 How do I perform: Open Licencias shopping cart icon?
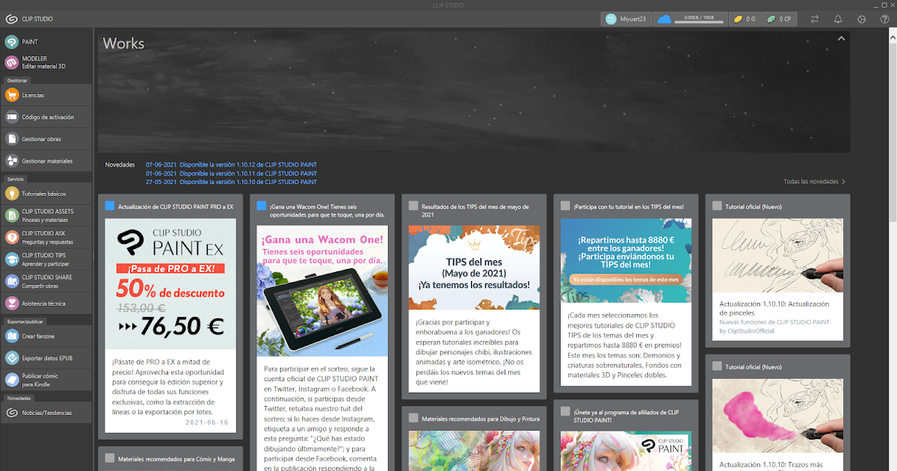point(11,95)
